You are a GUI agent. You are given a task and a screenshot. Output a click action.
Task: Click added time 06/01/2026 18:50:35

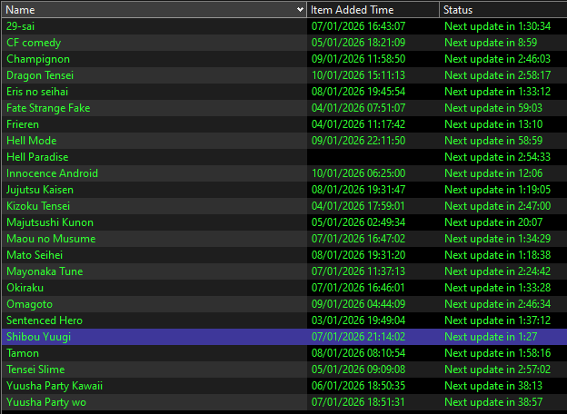click(x=358, y=386)
